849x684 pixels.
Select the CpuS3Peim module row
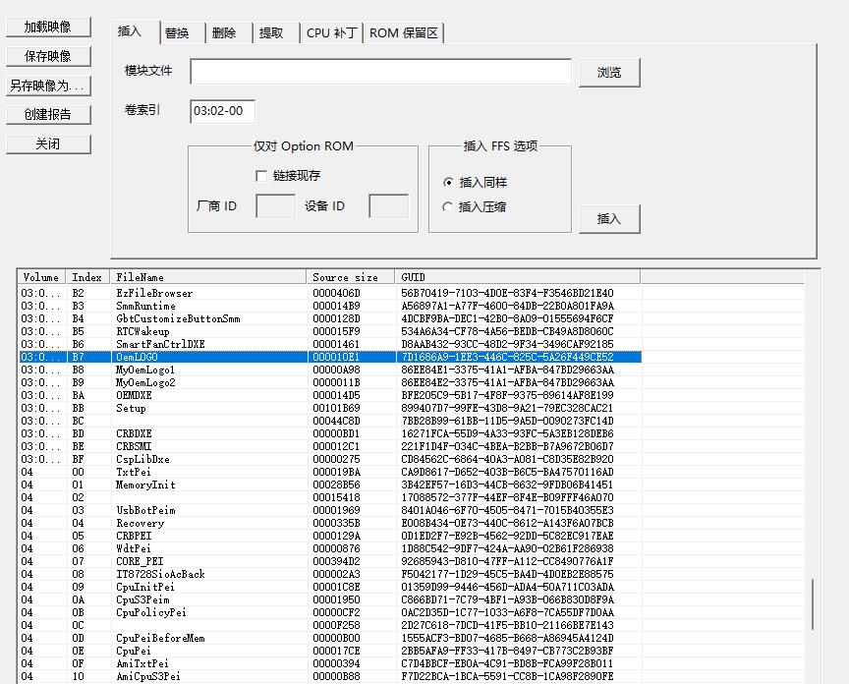click(x=330, y=600)
